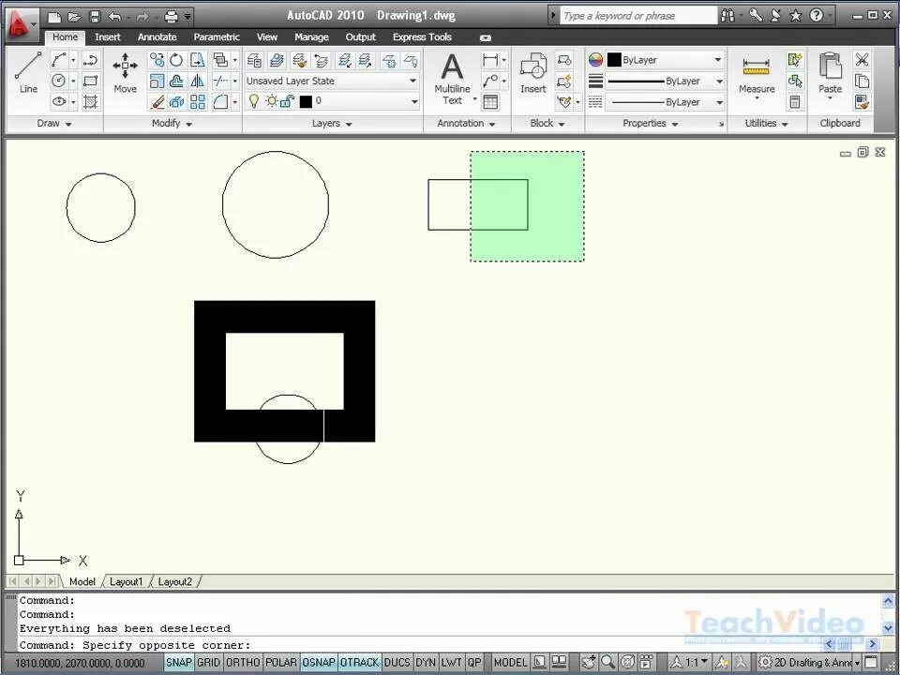The width and height of the screenshot is (900, 675).
Task: Toggle OSNAP in status bar
Action: pyautogui.click(x=319, y=663)
